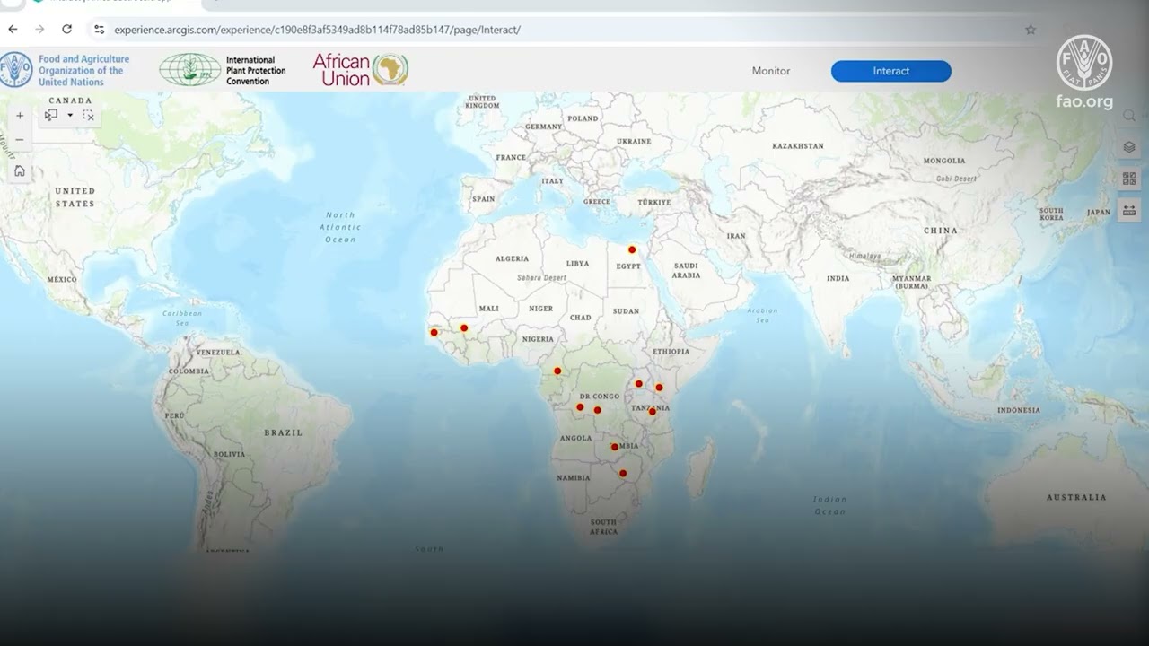Select the red marker on the Zambia label

615,446
